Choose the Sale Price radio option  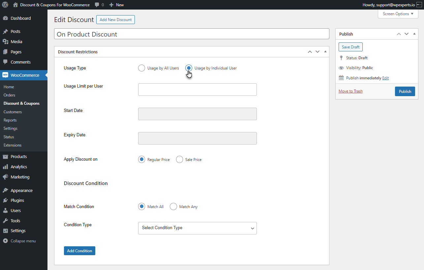tap(179, 159)
